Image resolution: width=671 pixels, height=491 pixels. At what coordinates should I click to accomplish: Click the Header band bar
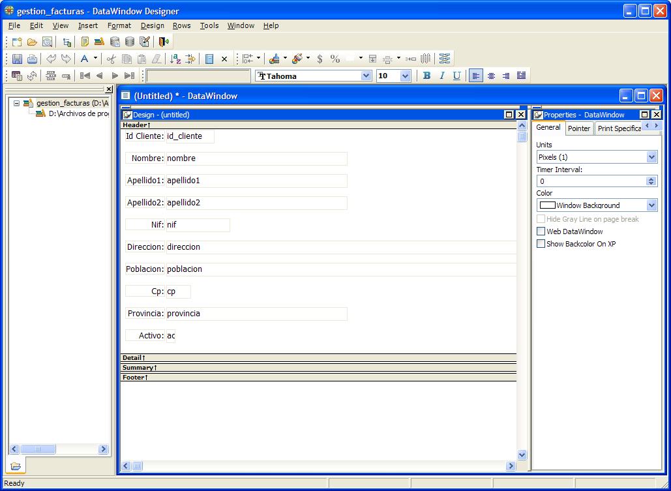pos(318,125)
